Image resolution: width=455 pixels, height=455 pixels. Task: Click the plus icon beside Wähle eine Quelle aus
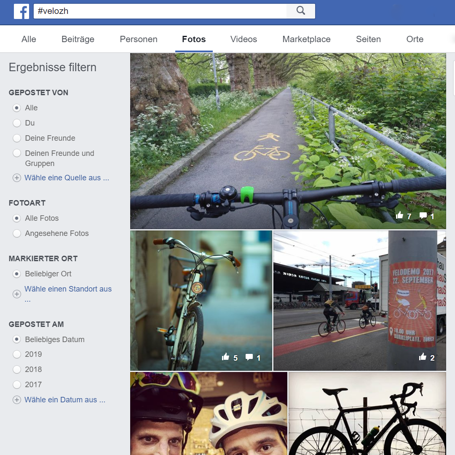click(17, 178)
